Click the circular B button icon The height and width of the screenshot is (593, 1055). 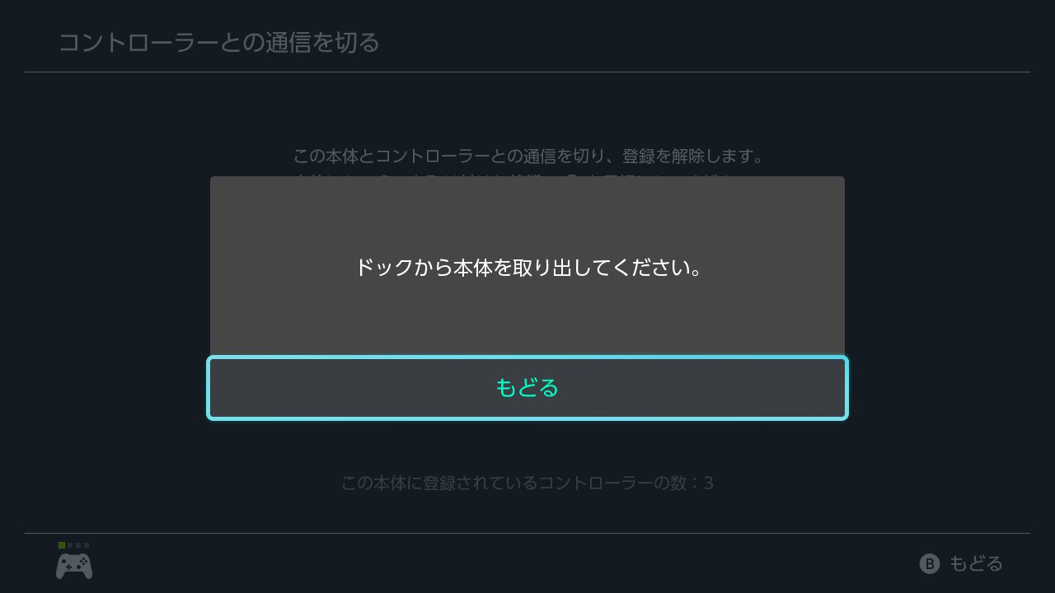pos(930,563)
